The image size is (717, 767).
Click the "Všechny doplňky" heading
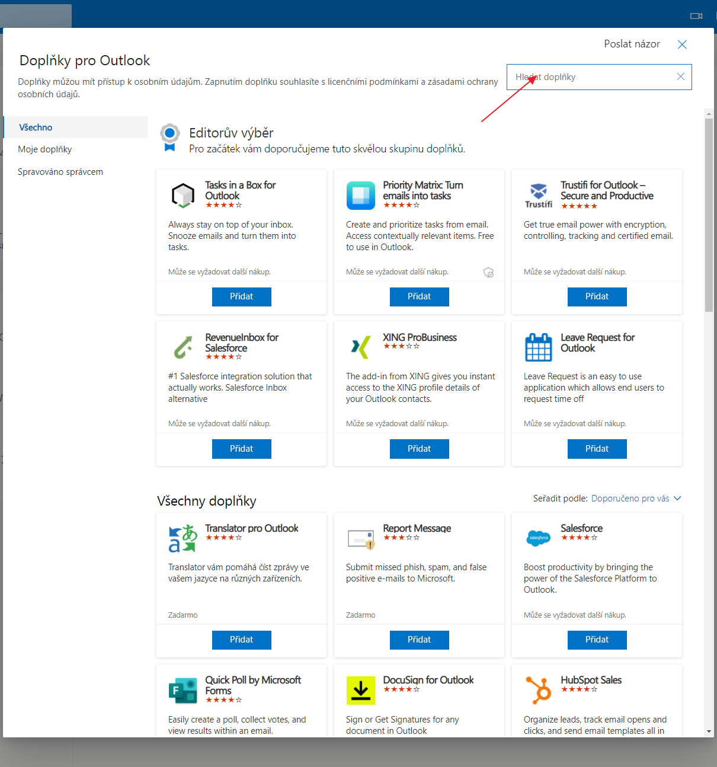coord(207,501)
